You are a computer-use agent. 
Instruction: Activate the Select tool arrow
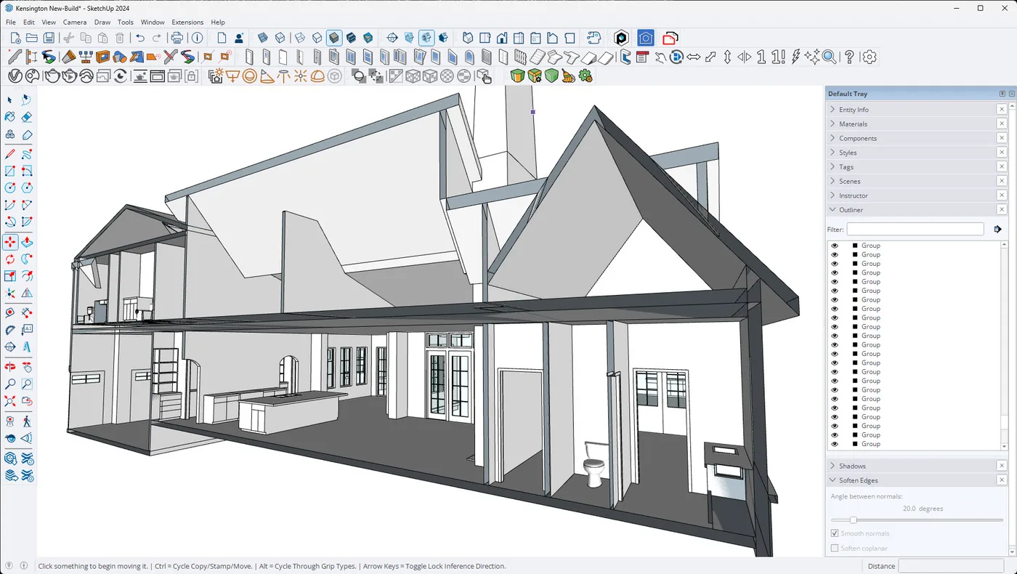pyautogui.click(x=9, y=100)
